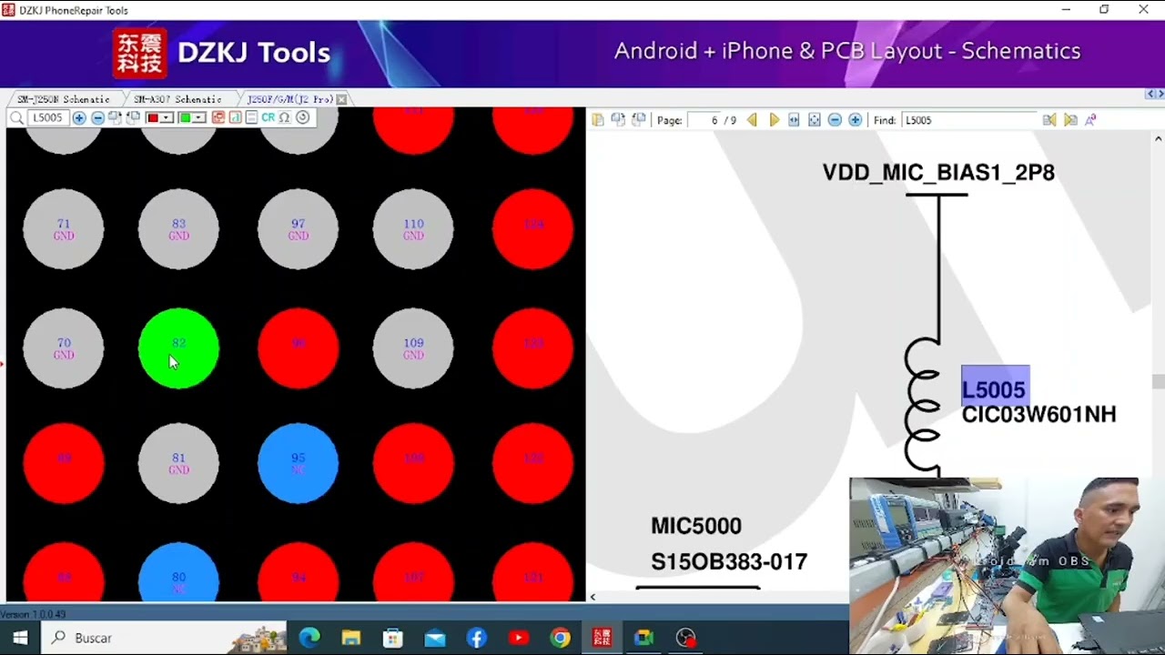Click the highlighted L5005 label in schematic

(994, 389)
